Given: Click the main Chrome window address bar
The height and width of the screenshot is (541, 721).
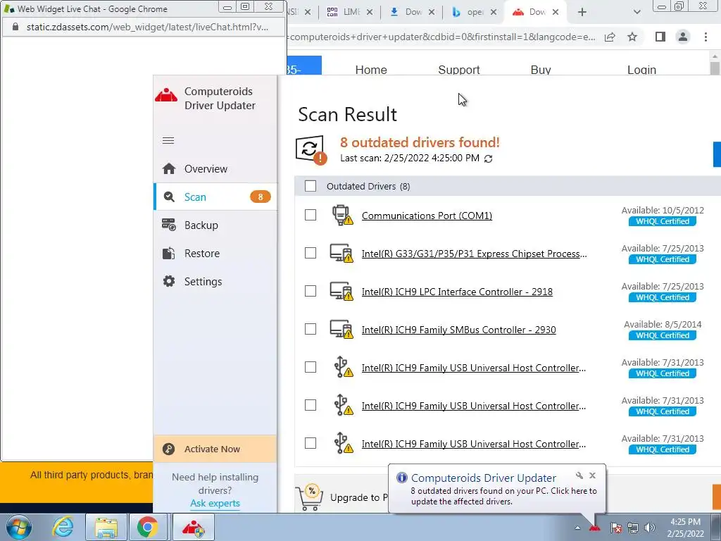Looking at the screenshot, I should point(441,37).
